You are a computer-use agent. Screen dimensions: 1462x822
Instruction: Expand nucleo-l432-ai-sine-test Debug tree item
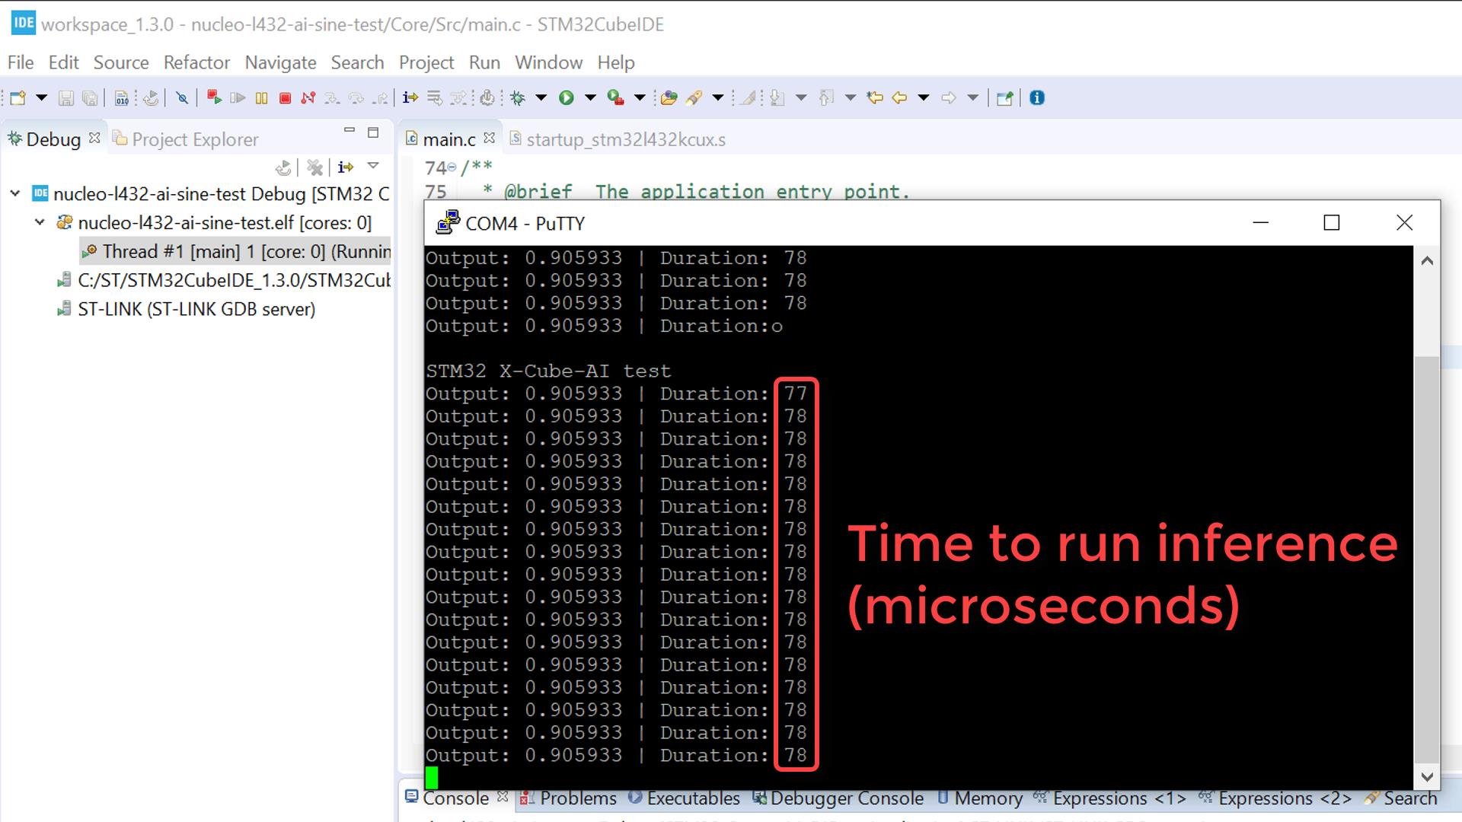pos(14,193)
